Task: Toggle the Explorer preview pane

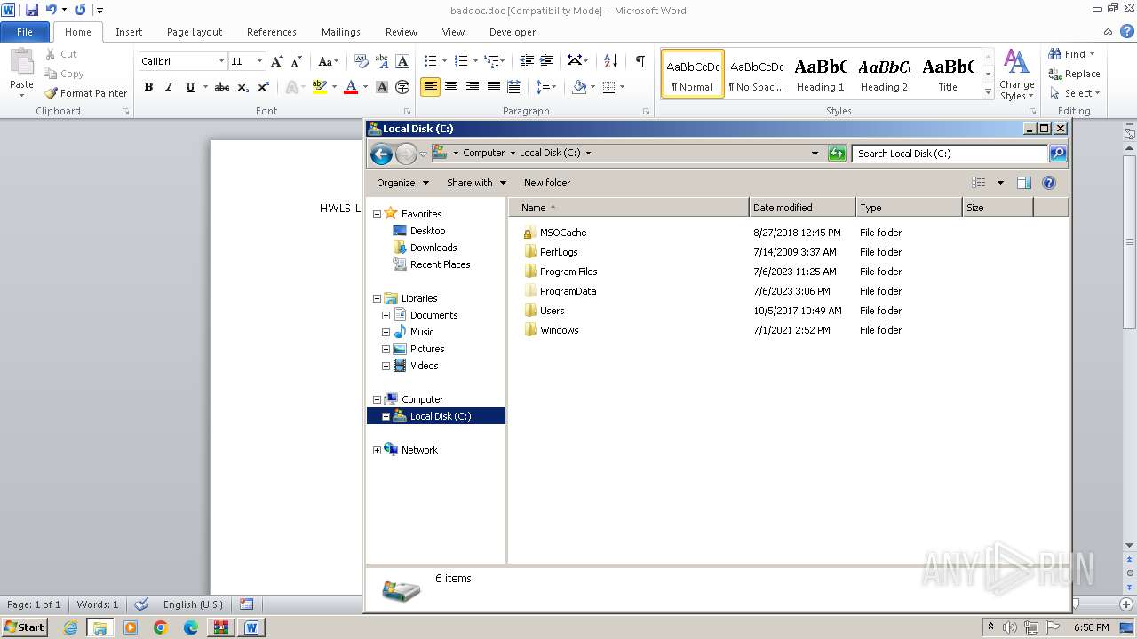Action: click(x=1024, y=183)
